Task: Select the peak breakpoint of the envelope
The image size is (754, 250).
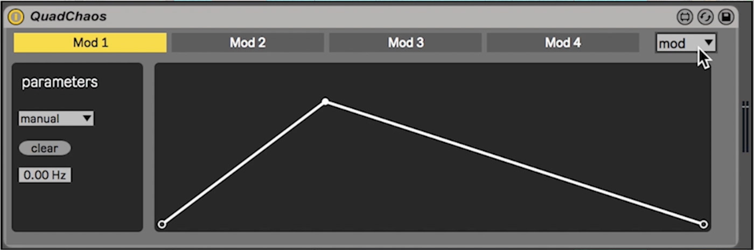Action: (x=325, y=101)
